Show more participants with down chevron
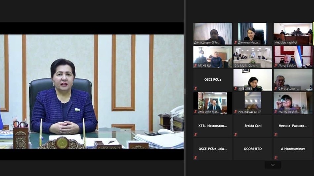Image resolution: width=314 pixels, height=176 pixels. pos(273,165)
